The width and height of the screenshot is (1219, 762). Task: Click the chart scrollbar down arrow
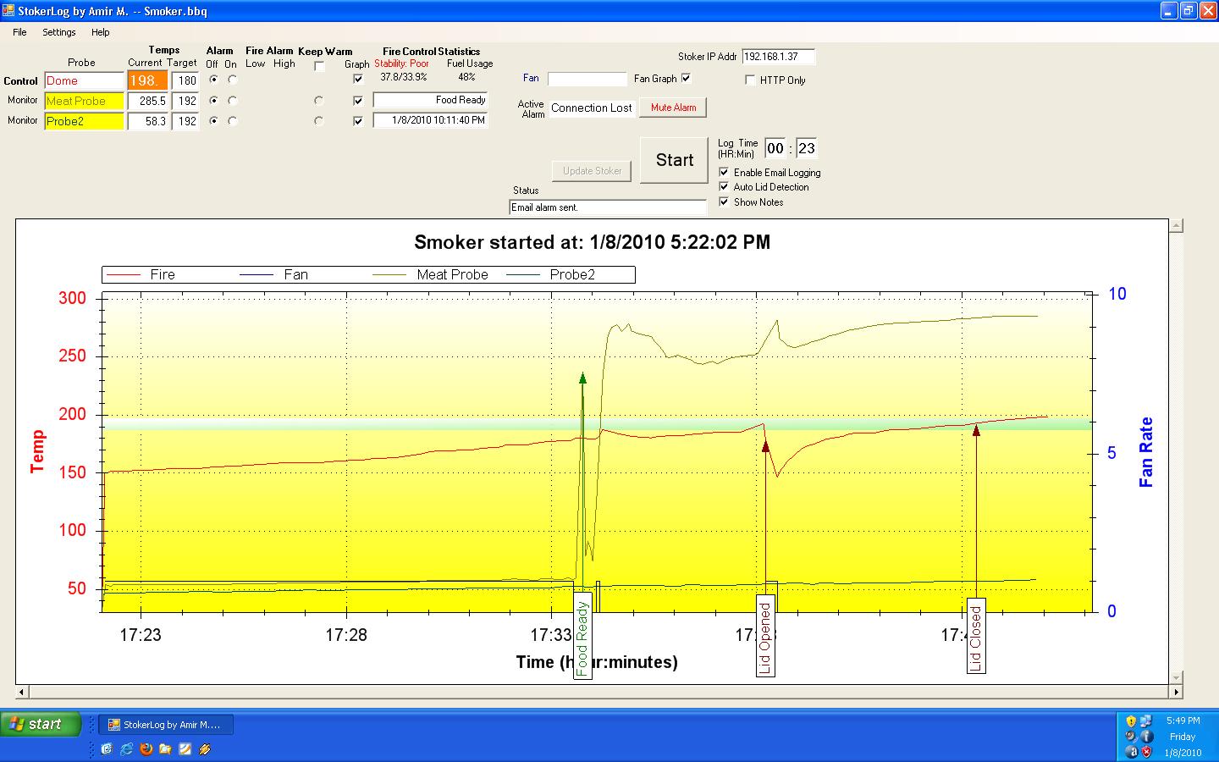click(1176, 677)
